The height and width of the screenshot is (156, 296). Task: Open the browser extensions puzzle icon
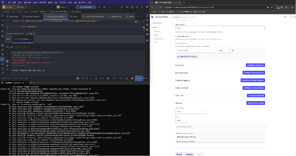(286, 7)
